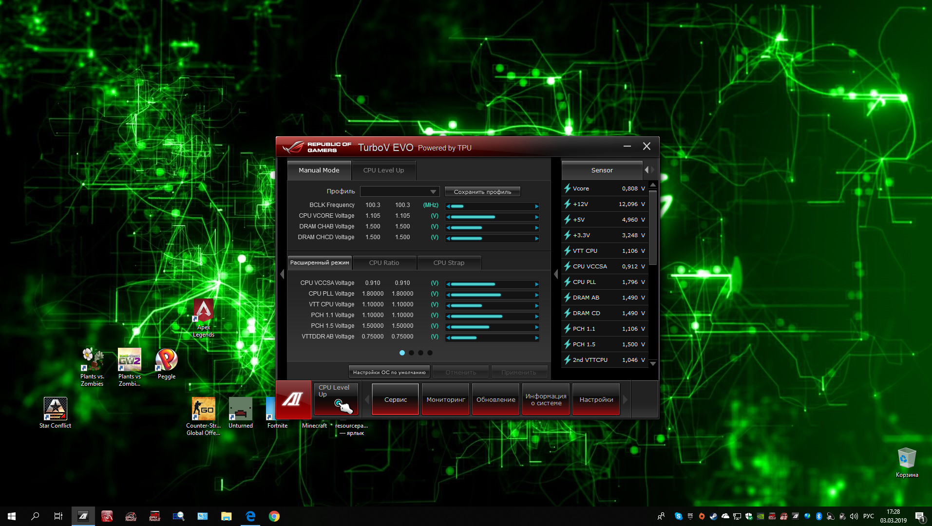Open the Настройки menu button
Viewport: 932px width, 526px height.
coord(596,399)
